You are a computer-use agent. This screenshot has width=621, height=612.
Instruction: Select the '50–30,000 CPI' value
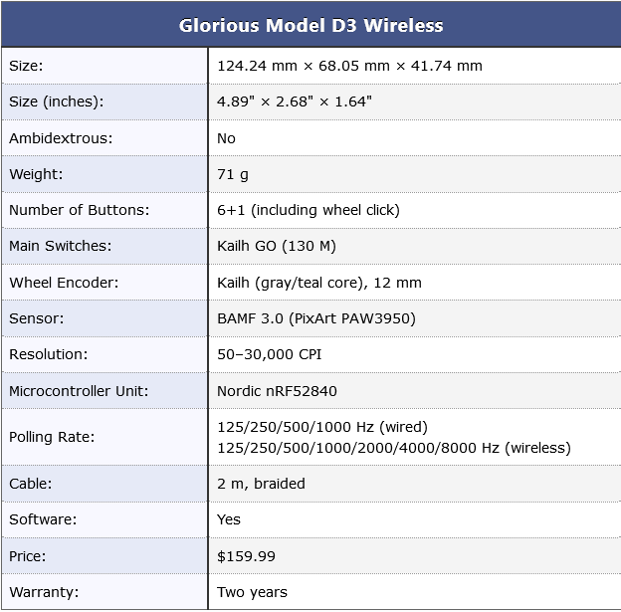click(270, 354)
